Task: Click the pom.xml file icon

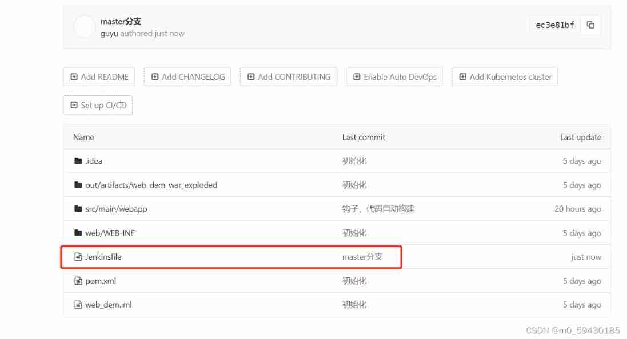Action: pos(78,281)
